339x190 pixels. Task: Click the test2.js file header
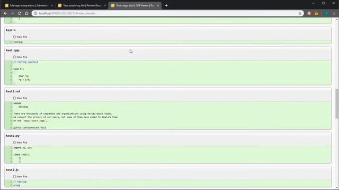tap(12, 170)
